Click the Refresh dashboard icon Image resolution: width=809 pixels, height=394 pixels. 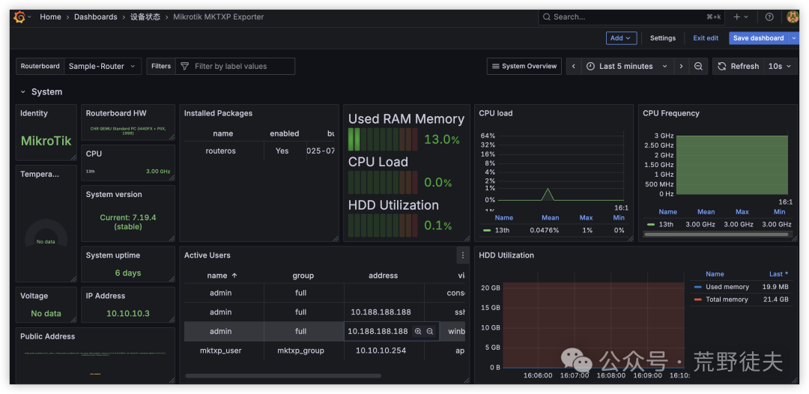click(722, 67)
